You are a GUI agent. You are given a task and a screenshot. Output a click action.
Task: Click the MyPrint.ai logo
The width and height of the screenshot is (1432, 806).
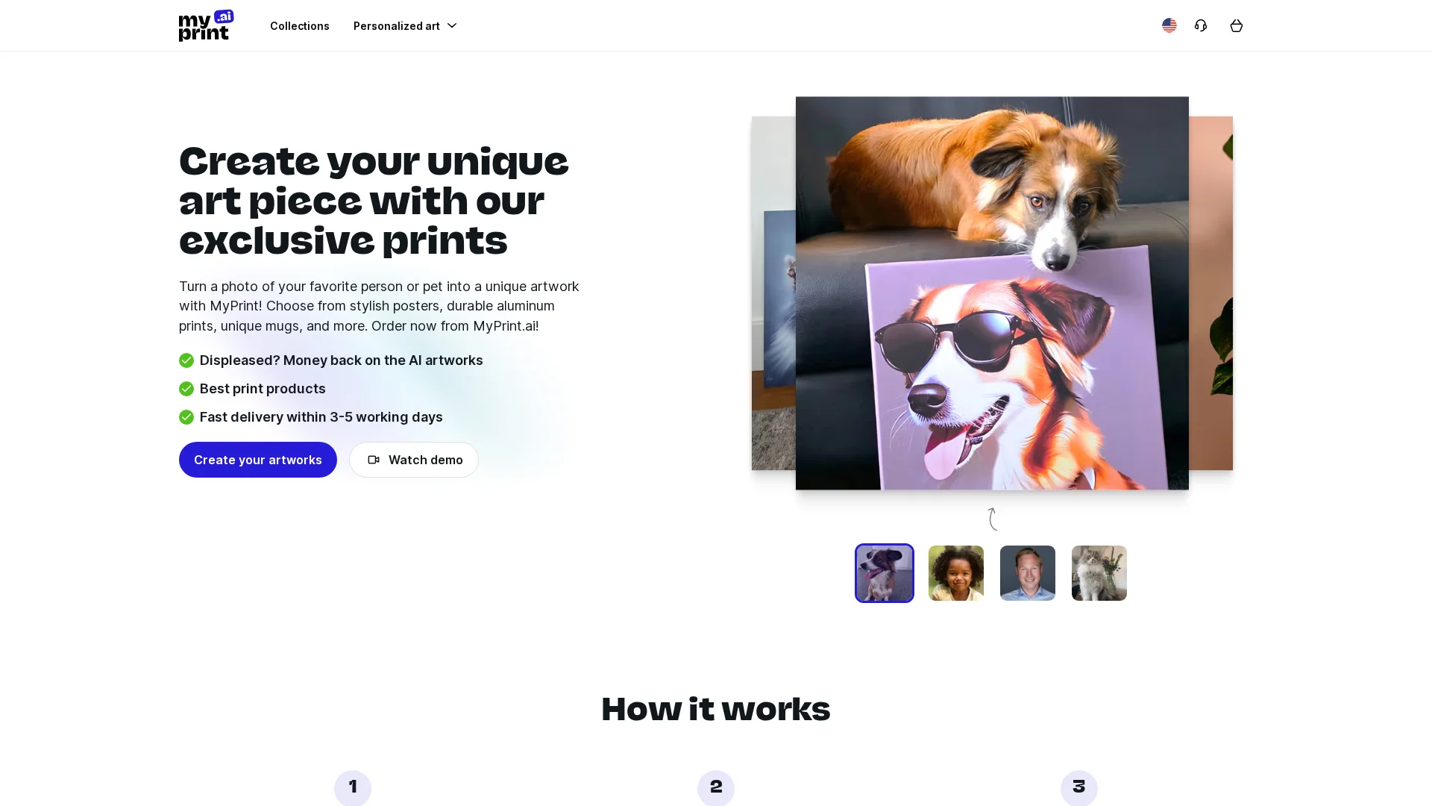click(x=206, y=25)
